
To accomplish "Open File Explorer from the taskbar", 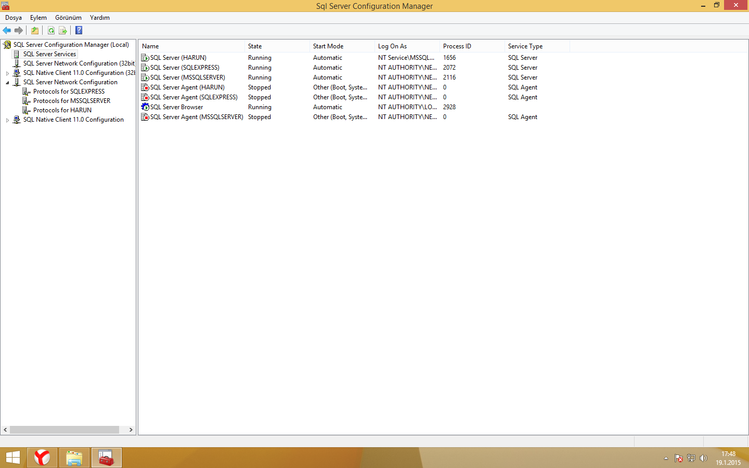I will click(74, 458).
